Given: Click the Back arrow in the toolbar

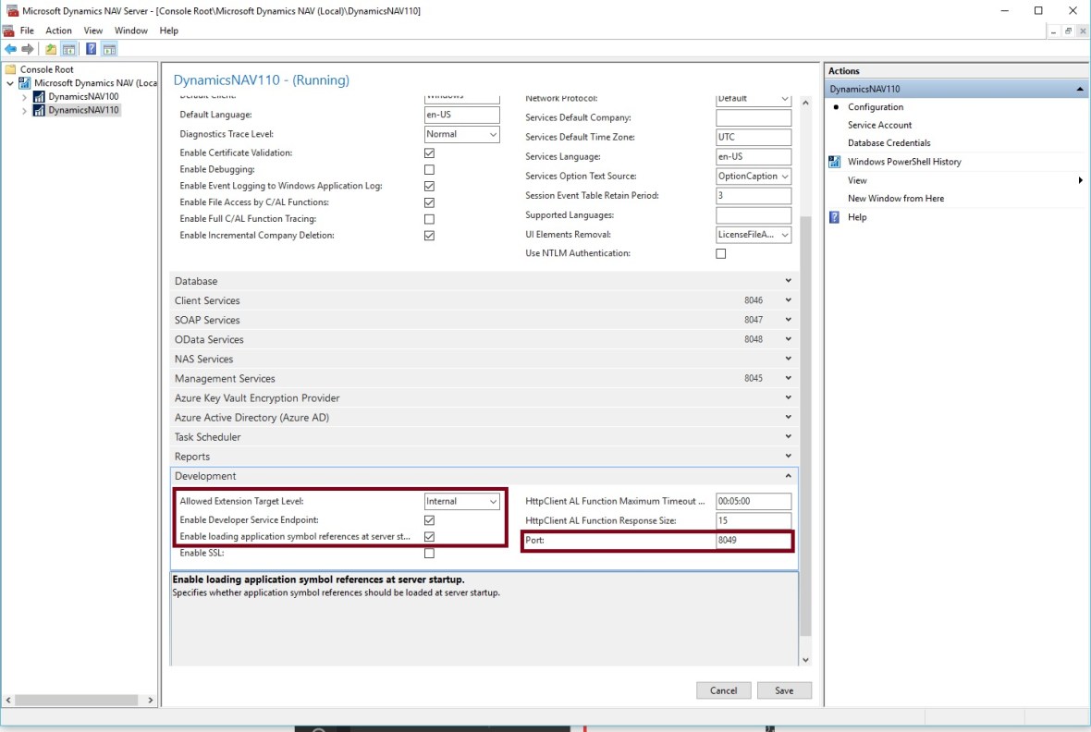Looking at the screenshot, I should pyautogui.click(x=10, y=49).
